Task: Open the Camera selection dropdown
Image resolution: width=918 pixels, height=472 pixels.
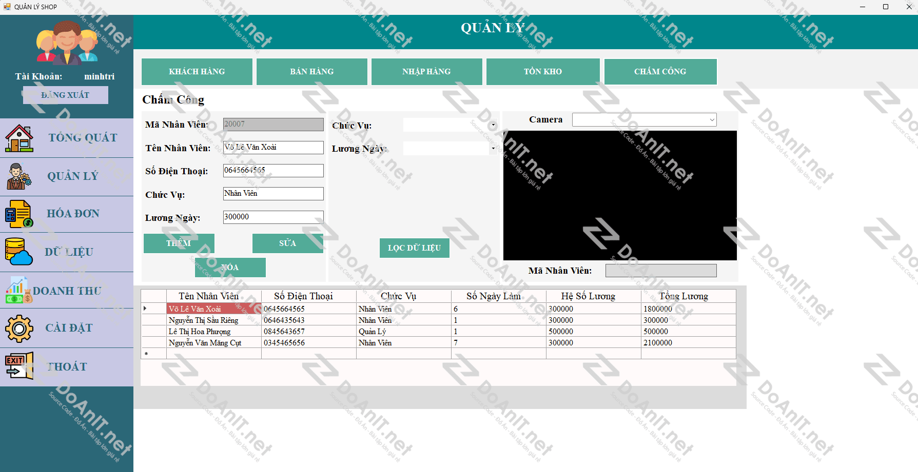Action: [644, 119]
